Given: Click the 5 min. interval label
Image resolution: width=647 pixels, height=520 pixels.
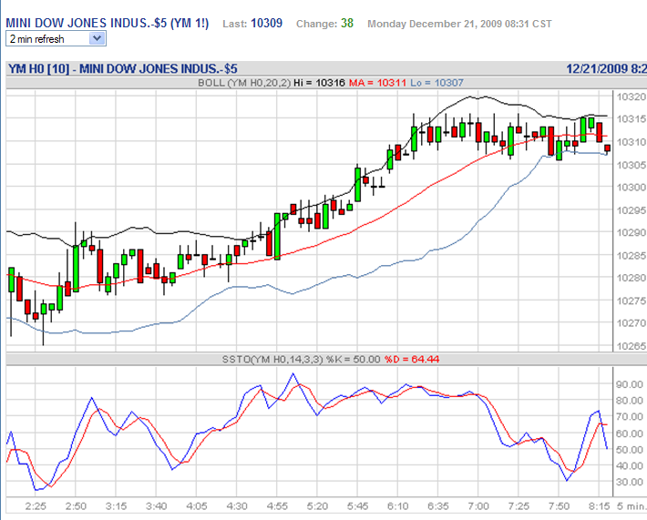Looking at the screenshot, I should [632, 506].
